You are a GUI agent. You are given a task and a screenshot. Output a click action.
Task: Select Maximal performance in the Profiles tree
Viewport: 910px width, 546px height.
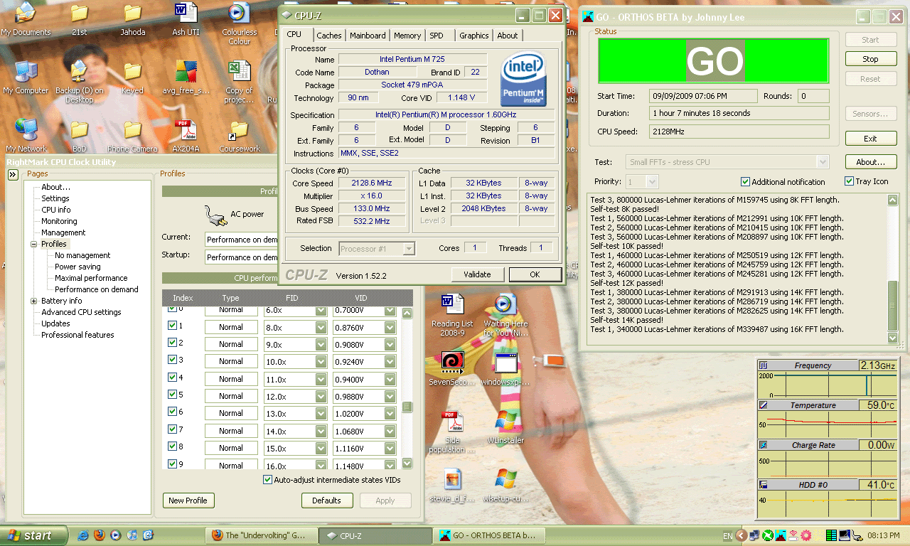91,278
